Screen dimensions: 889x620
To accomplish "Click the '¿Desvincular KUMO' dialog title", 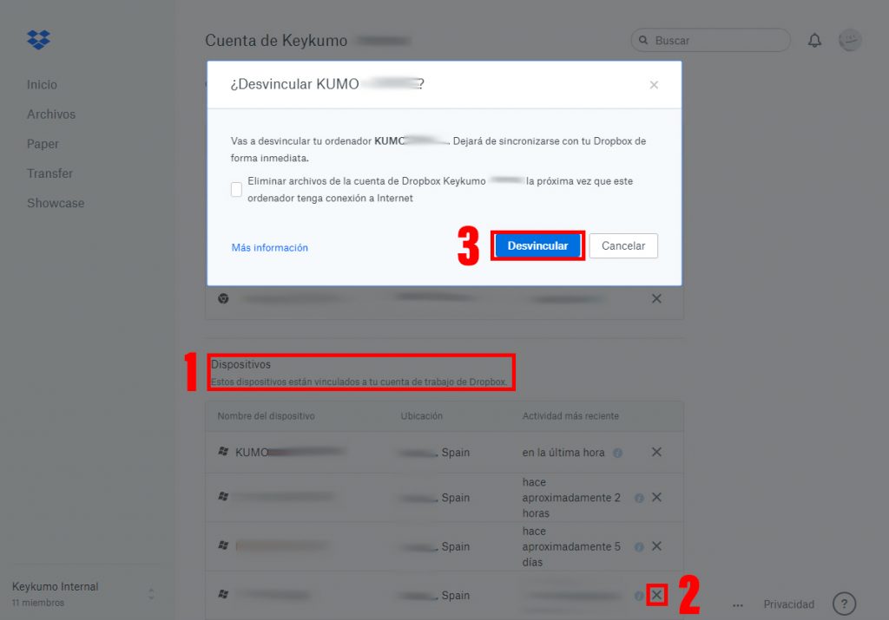I will [327, 84].
